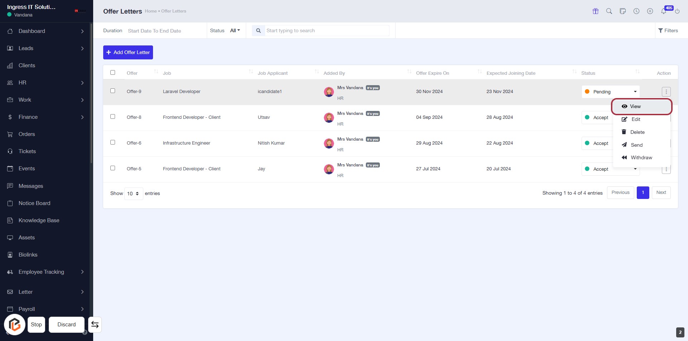Image resolution: width=688 pixels, height=341 pixels.
Task: Open the search icon in header
Action: 609,11
